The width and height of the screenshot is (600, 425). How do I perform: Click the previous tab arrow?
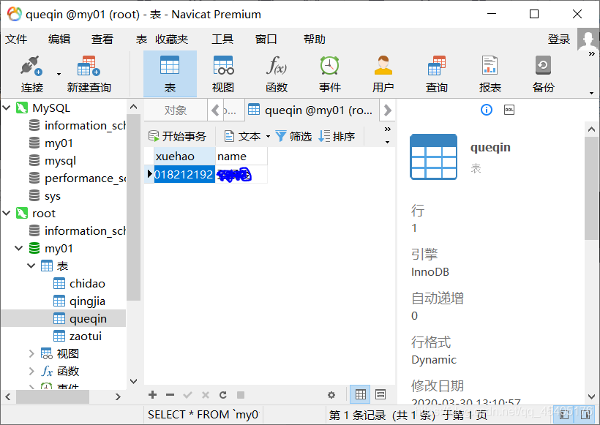coord(215,110)
